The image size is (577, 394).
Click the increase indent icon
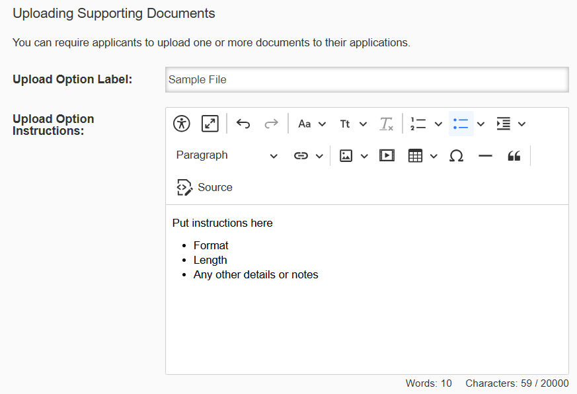(504, 124)
